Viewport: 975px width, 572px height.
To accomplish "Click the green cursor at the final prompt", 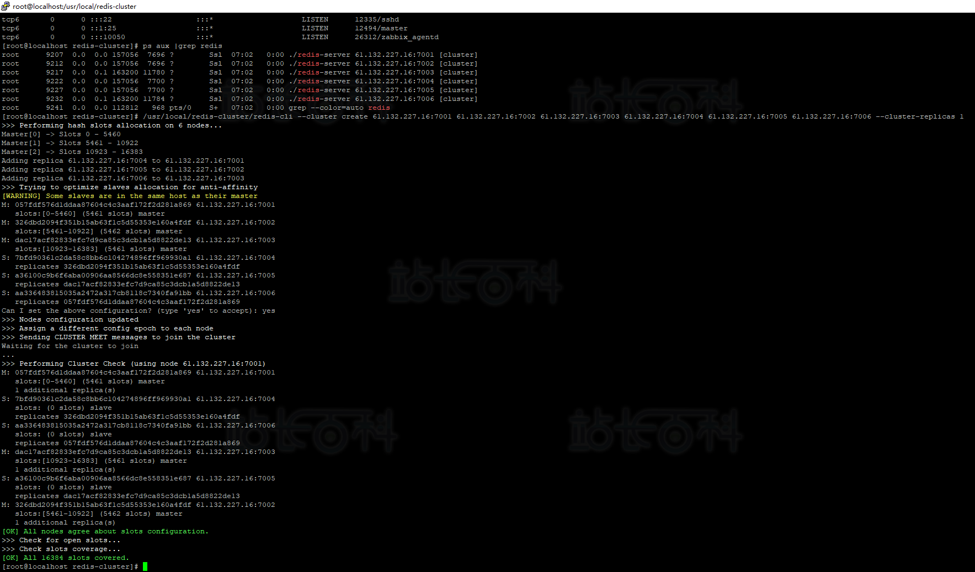I will point(145,566).
